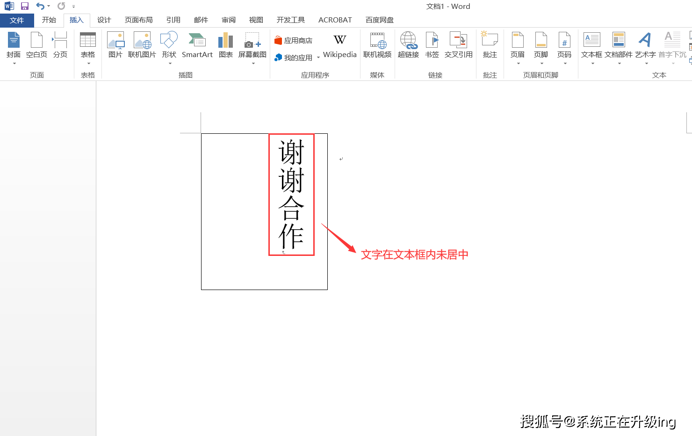This screenshot has height=436, width=692.
Task: Open the 文件 tab
Action: pyautogui.click(x=17, y=20)
